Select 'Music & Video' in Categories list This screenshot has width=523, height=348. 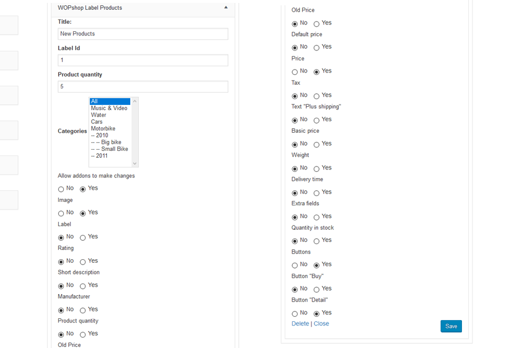(109, 108)
